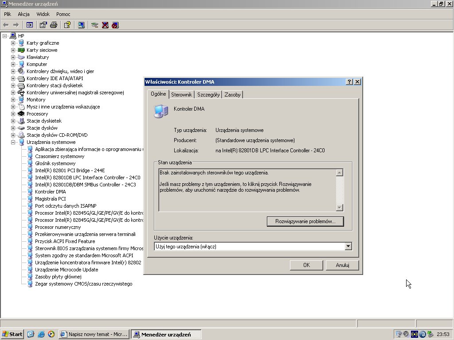
Task: Click the wireless network tray icon
Action: [415, 334]
